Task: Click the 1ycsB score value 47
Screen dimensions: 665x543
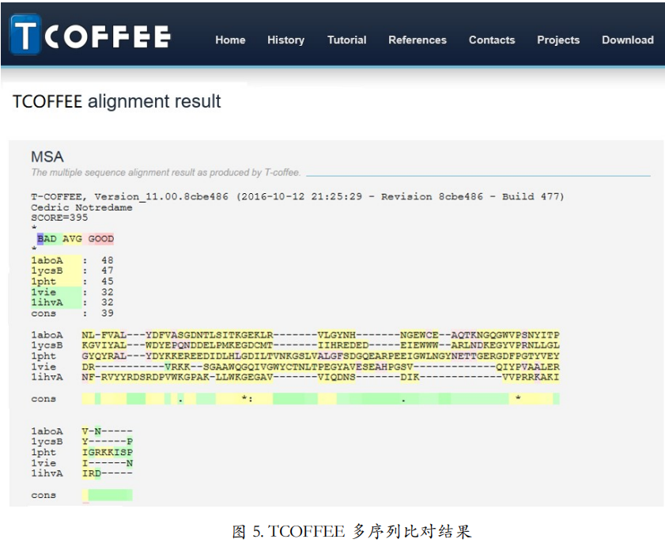Action: tap(108, 271)
